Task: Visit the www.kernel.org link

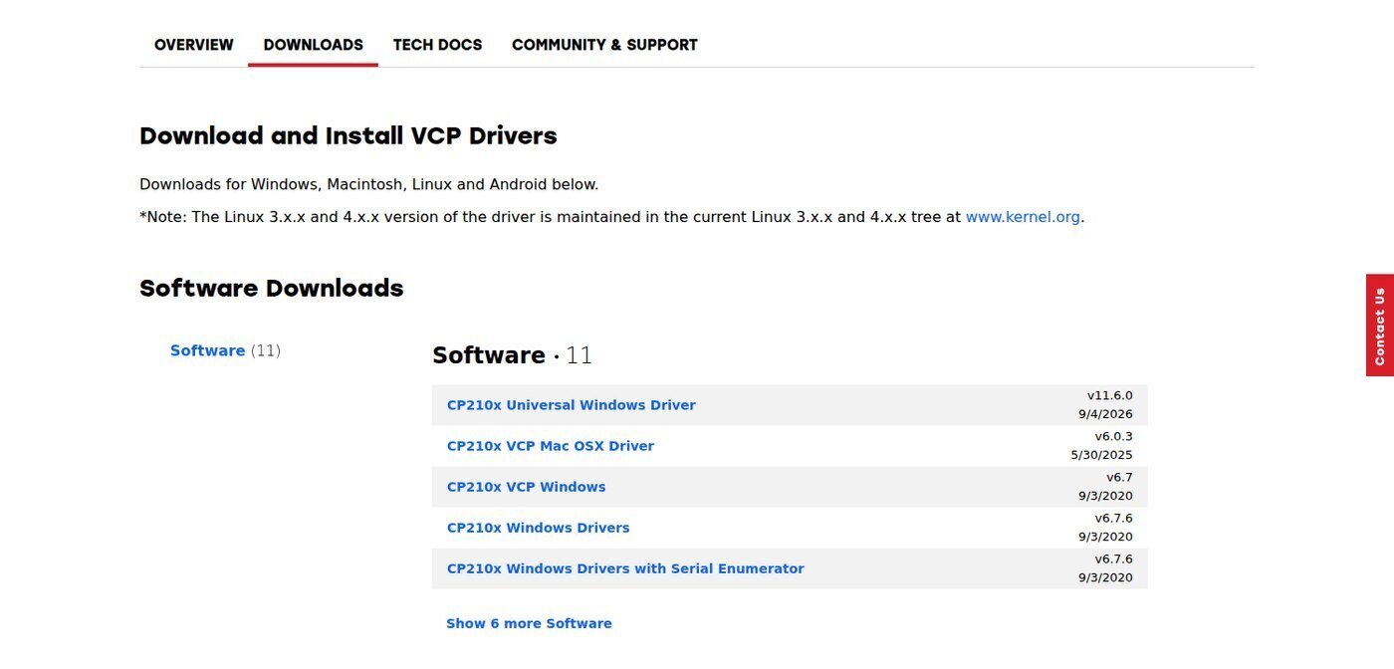Action: pos(1023,216)
